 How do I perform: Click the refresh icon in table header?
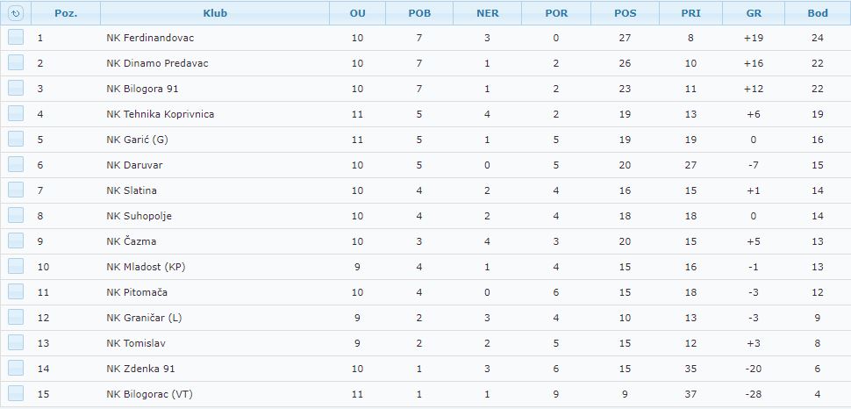pyautogui.click(x=16, y=13)
